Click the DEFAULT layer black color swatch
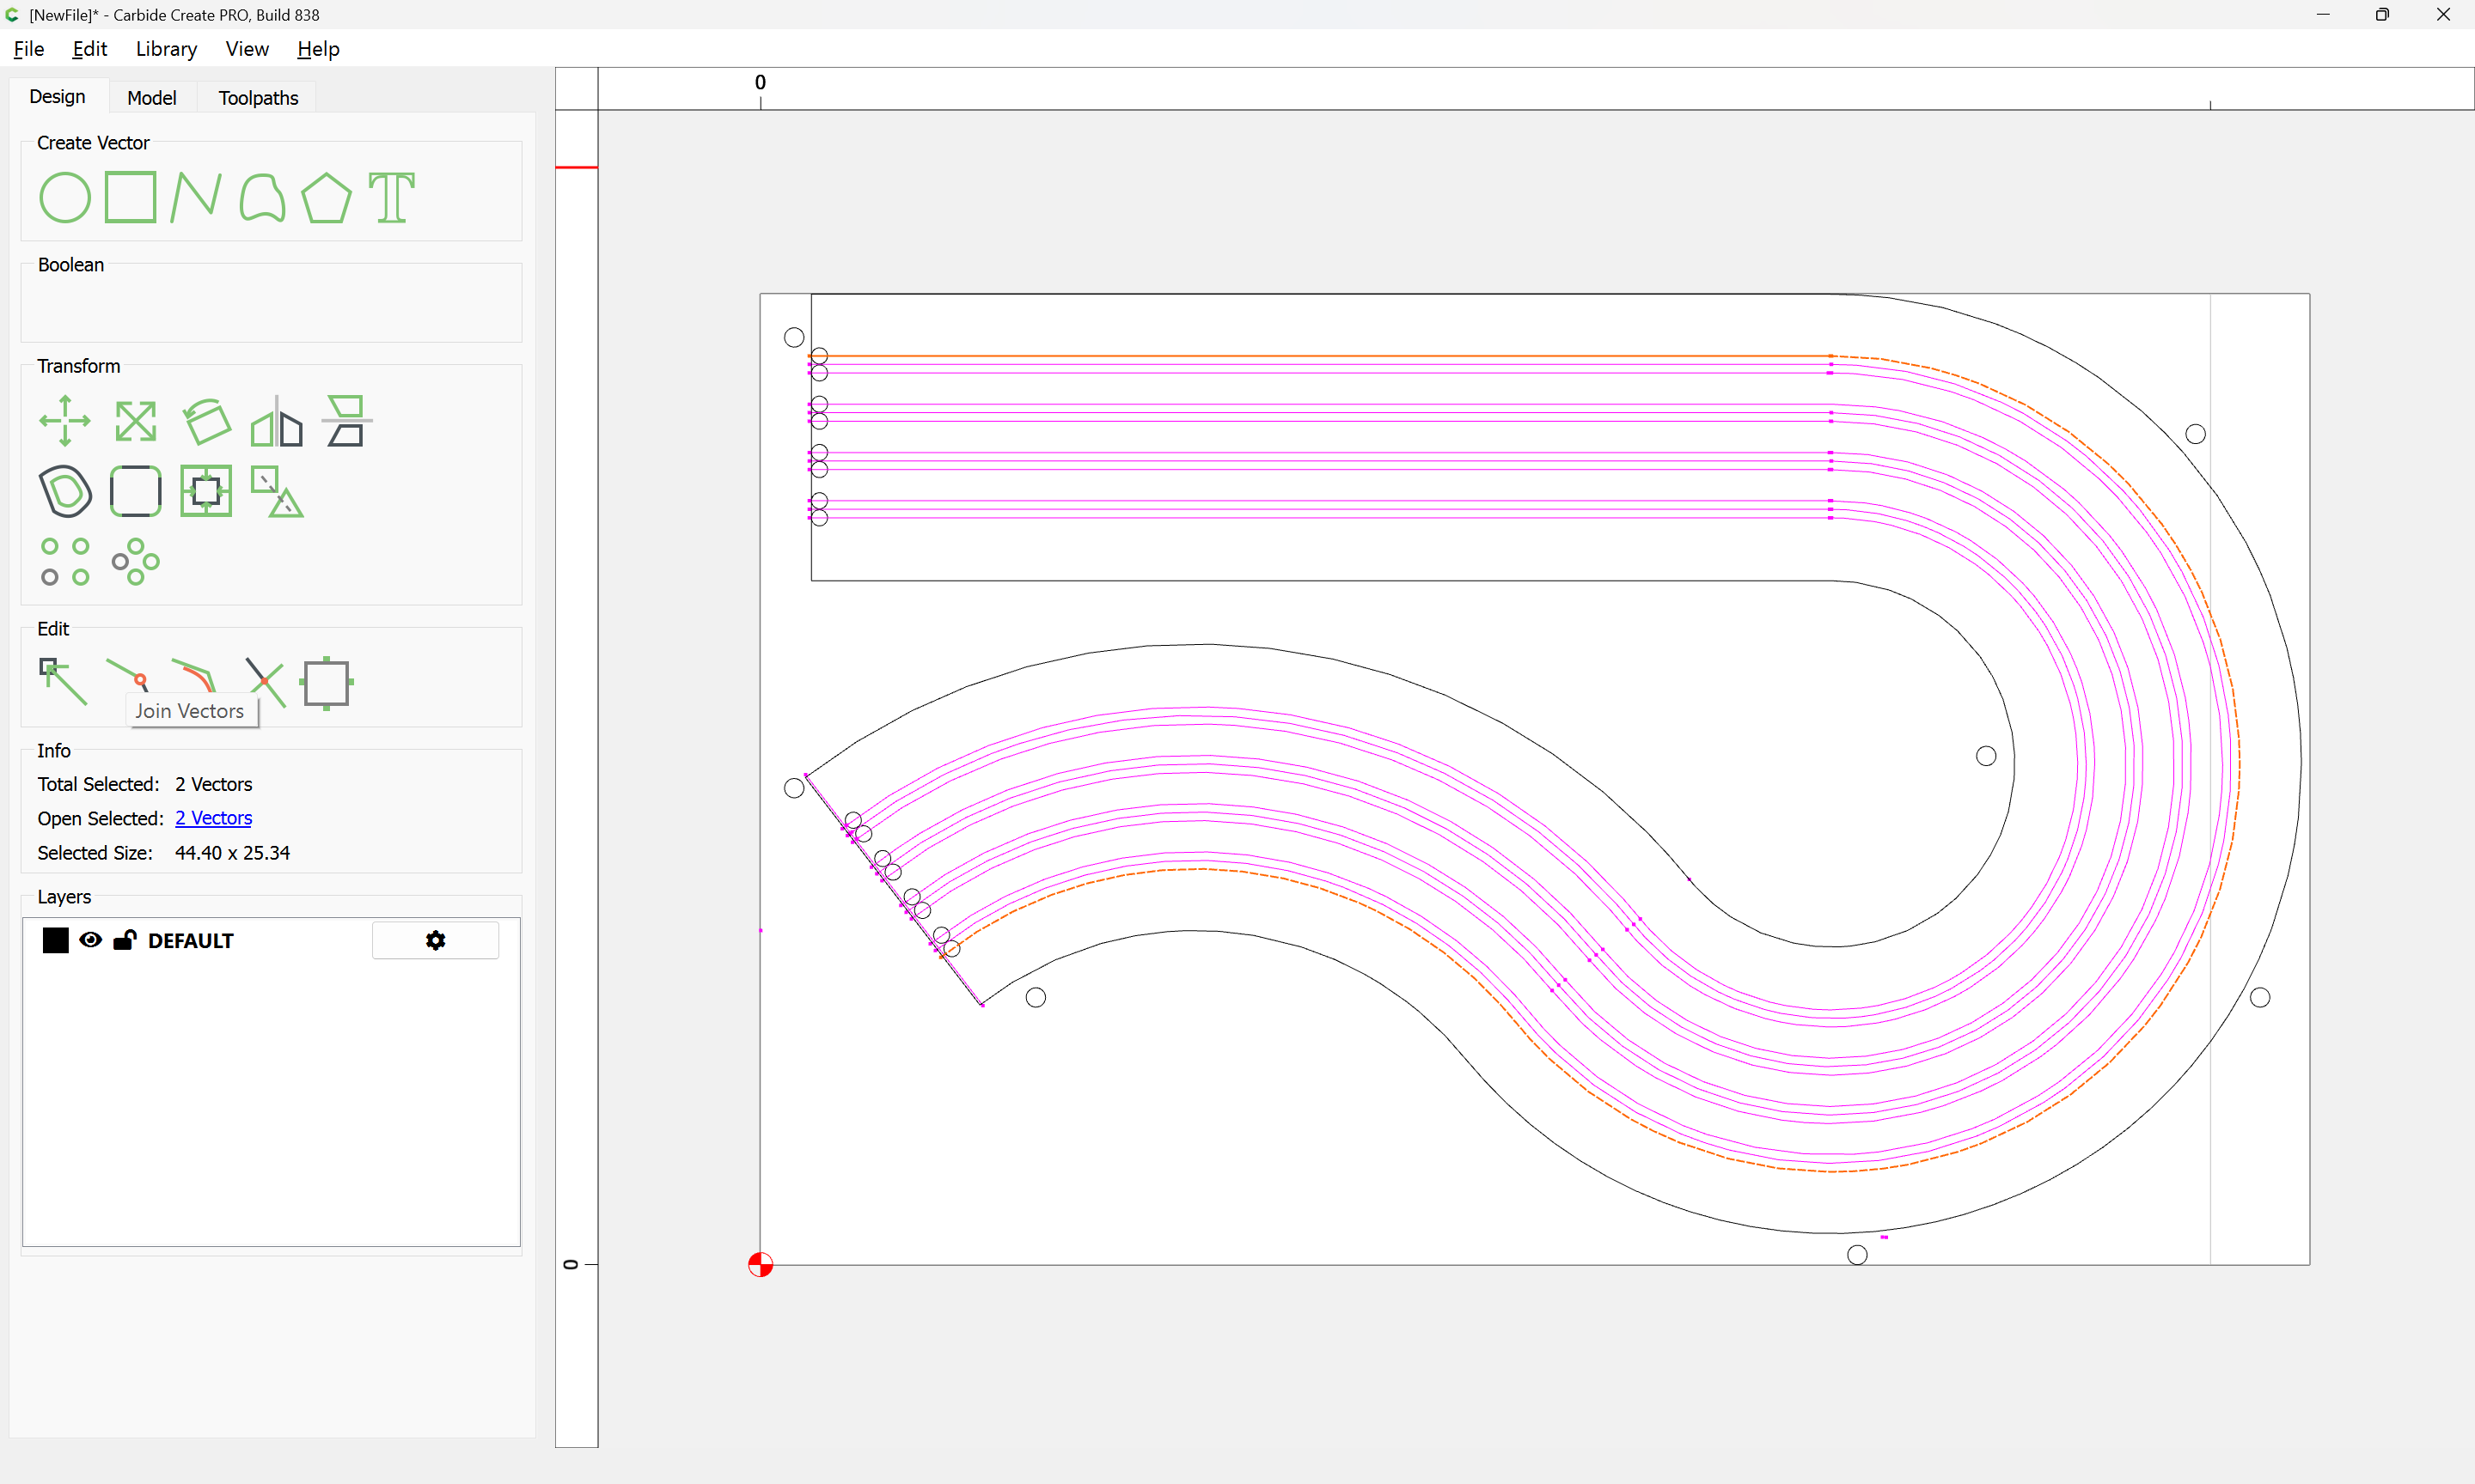This screenshot has width=2475, height=1484. coord(56,940)
